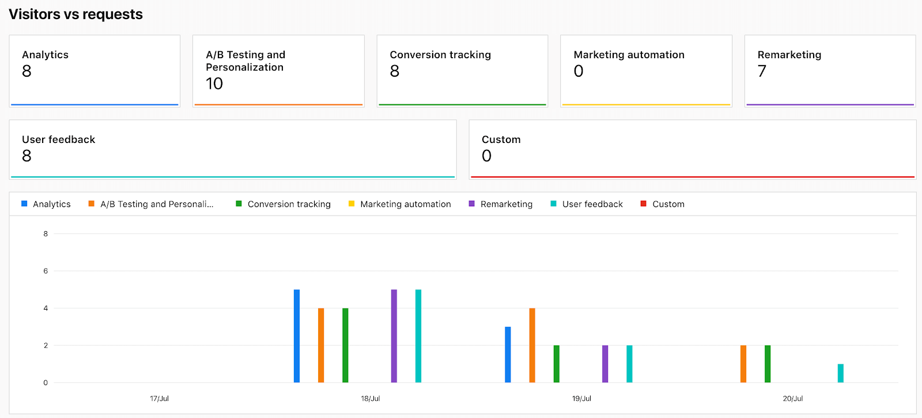This screenshot has width=922, height=418.
Task: Click the blue Analytics legend swatch
Action: (x=24, y=204)
